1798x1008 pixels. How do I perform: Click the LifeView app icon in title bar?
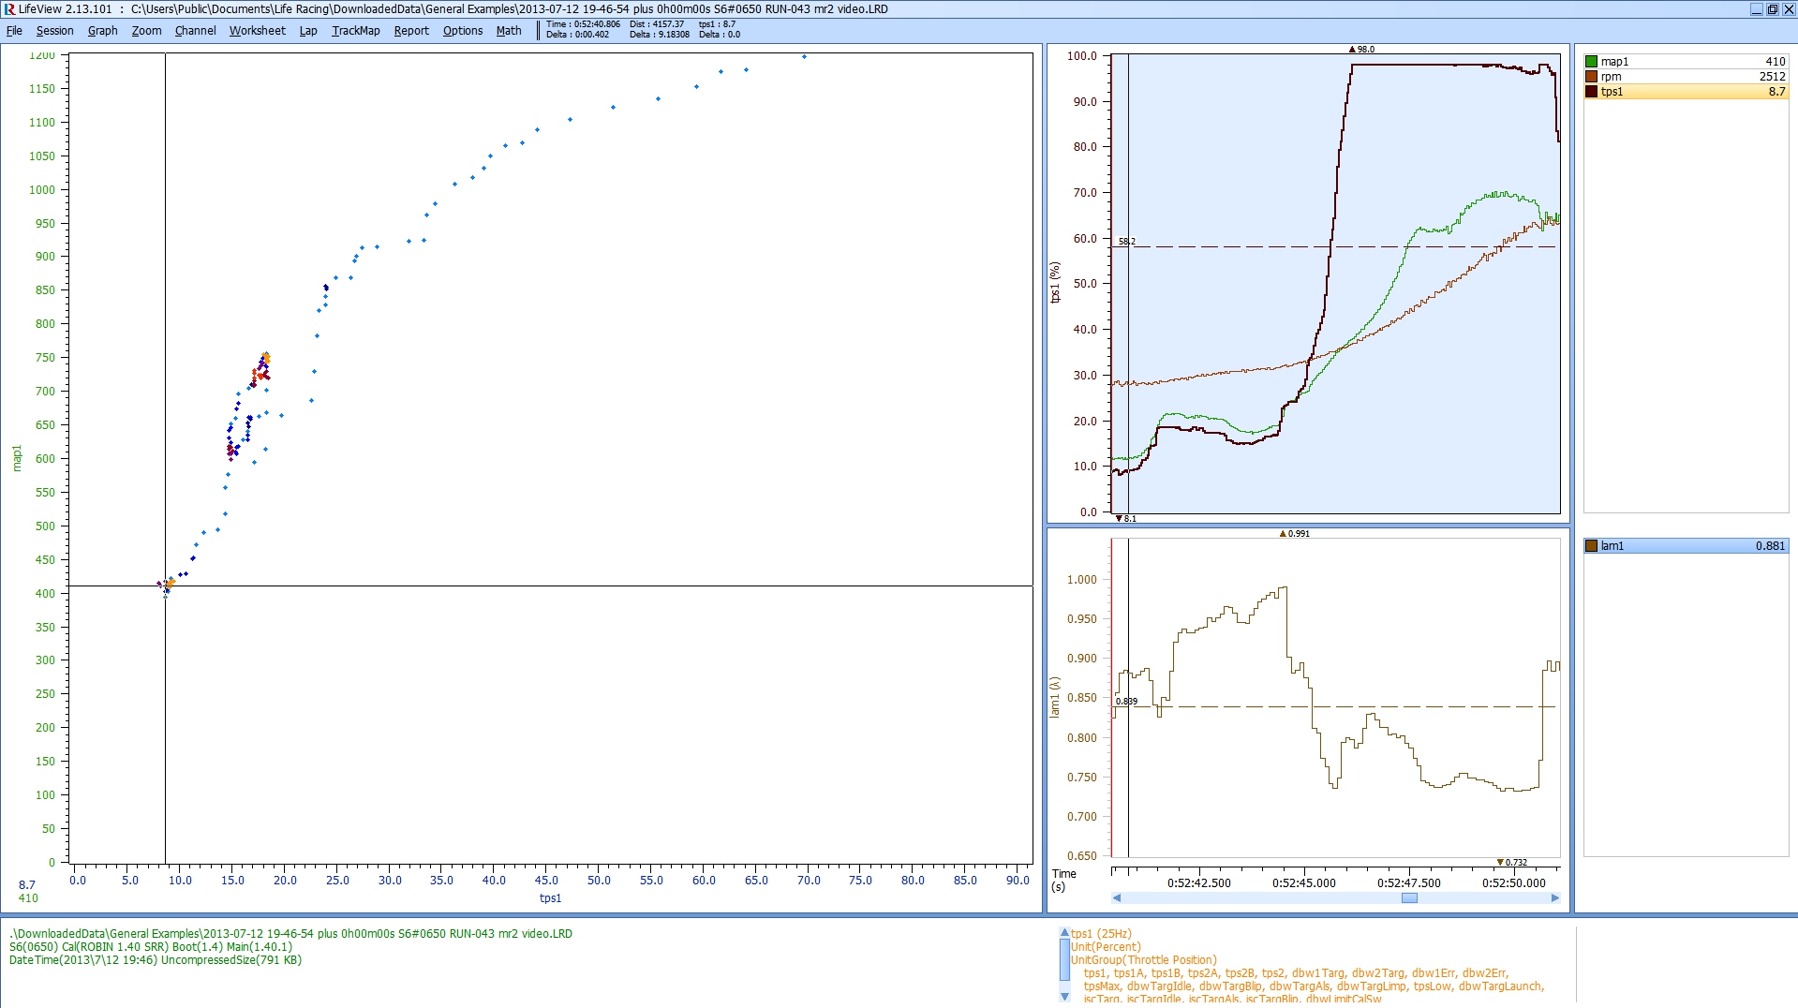[9, 9]
